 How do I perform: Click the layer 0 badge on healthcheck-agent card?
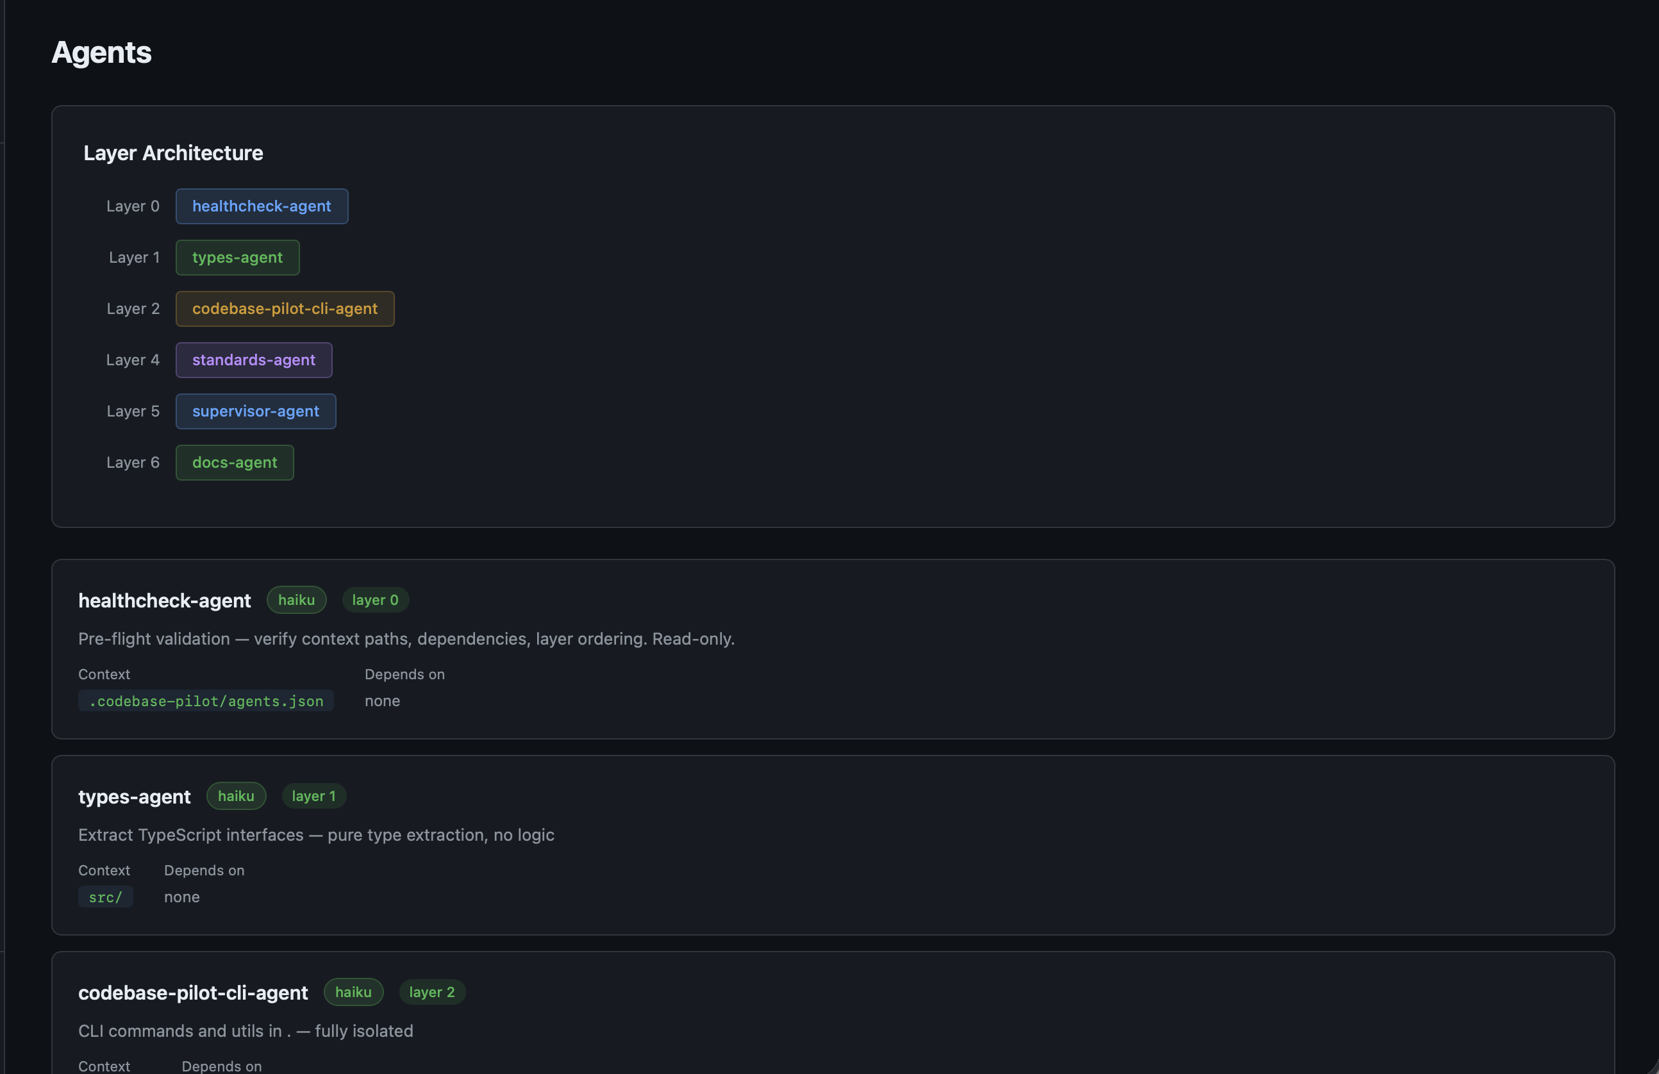tap(375, 600)
